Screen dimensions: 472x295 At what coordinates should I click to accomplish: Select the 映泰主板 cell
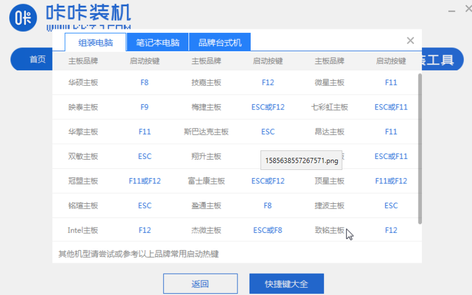point(83,107)
